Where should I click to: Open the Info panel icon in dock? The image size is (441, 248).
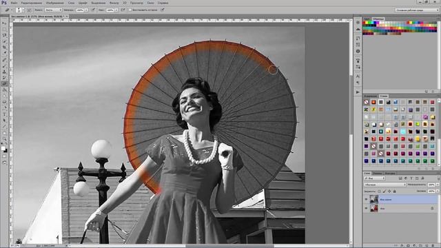pyautogui.click(x=358, y=51)
